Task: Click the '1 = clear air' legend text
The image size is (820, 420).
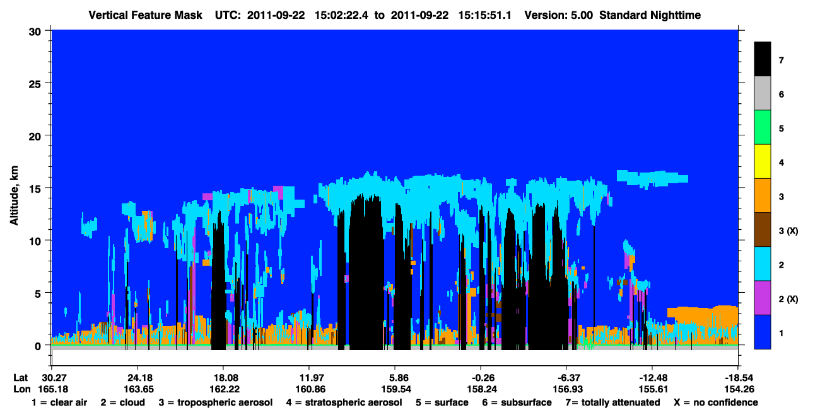Action: (59, 402)
